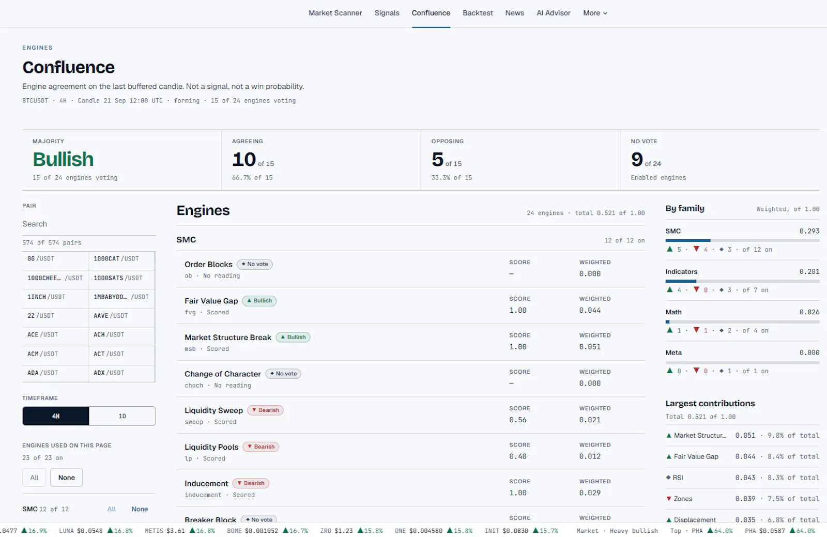Choose the 1000CAT/USDT pair

click(x=121, y=259)
